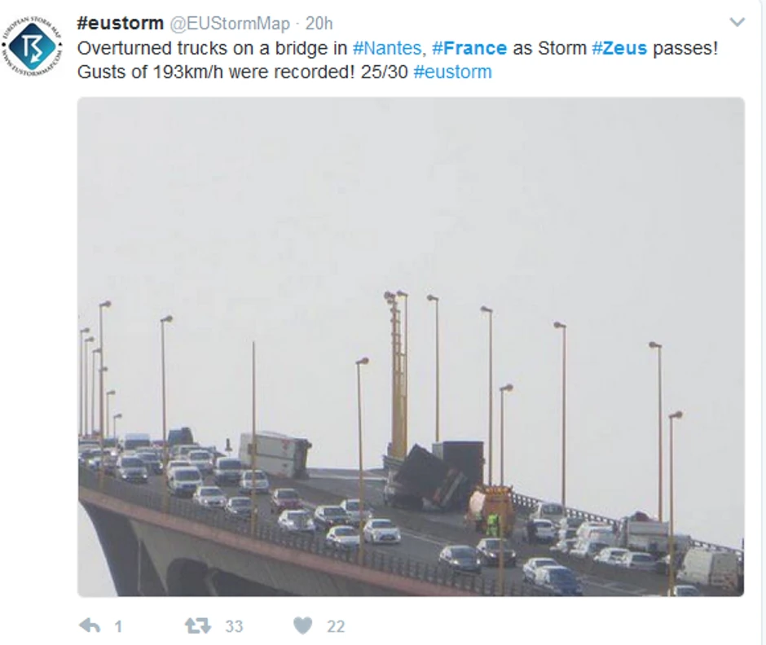Click the reply count 1
This screenshot has width=766, height=645.
click(118, 626)
